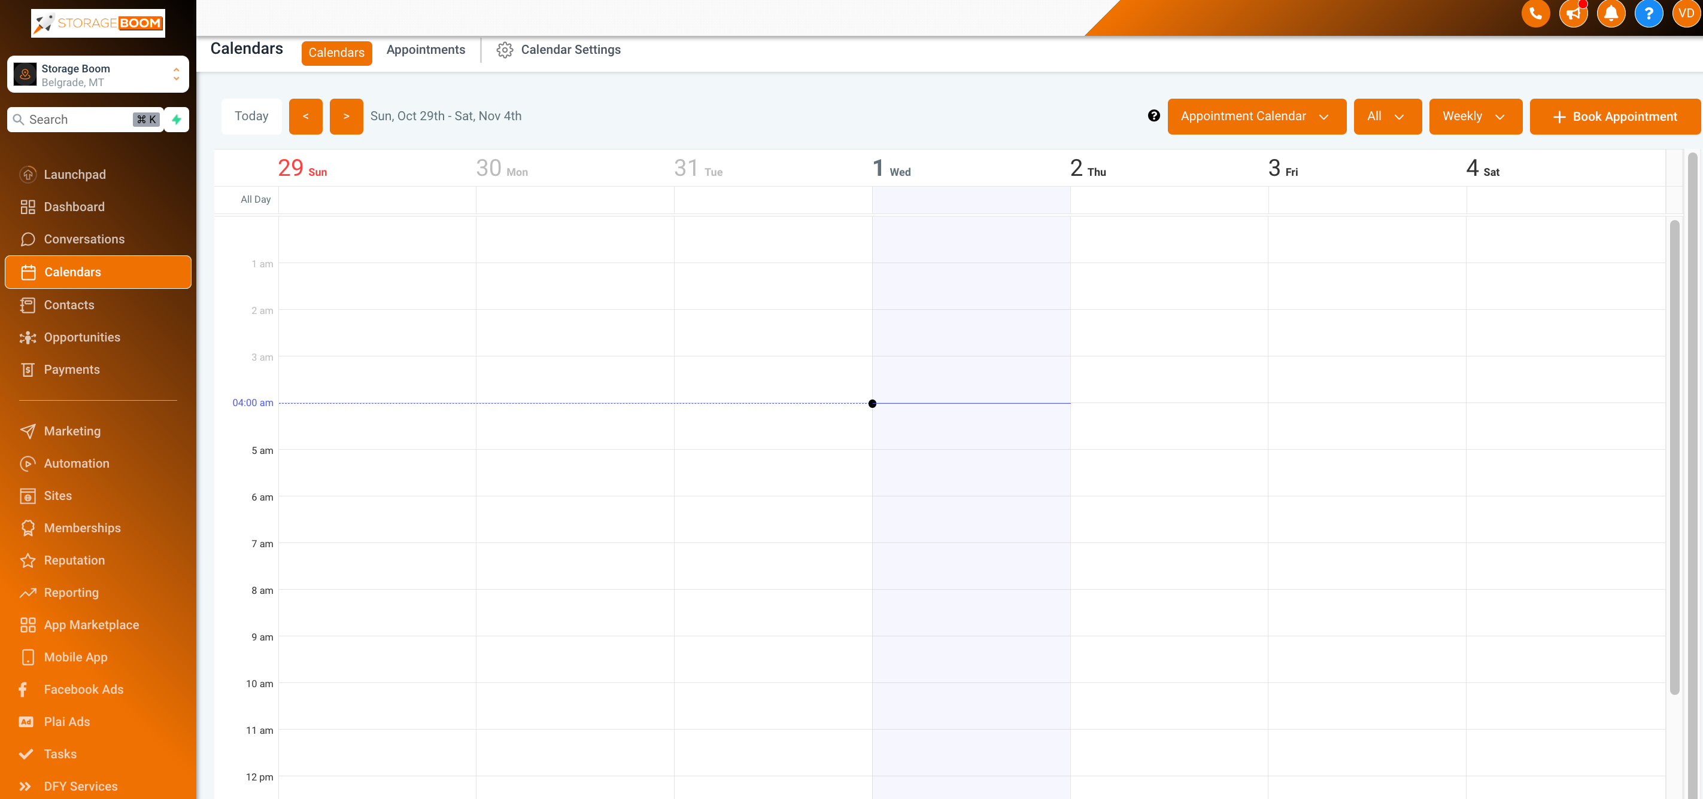
Task: Switch to the Appointments tab
Action: tap(426, 50)
